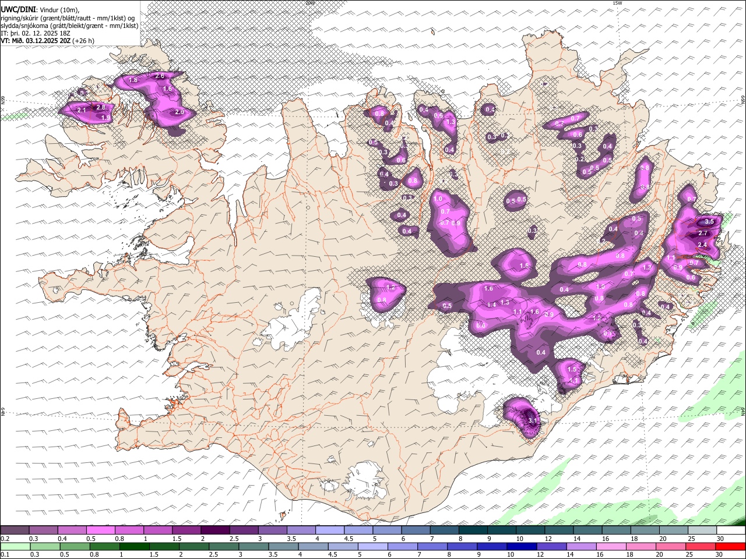Pick the darkest purple swatch starting at 2 in upper legend
This screenshot has height=559, width=746.
[215, 530]
